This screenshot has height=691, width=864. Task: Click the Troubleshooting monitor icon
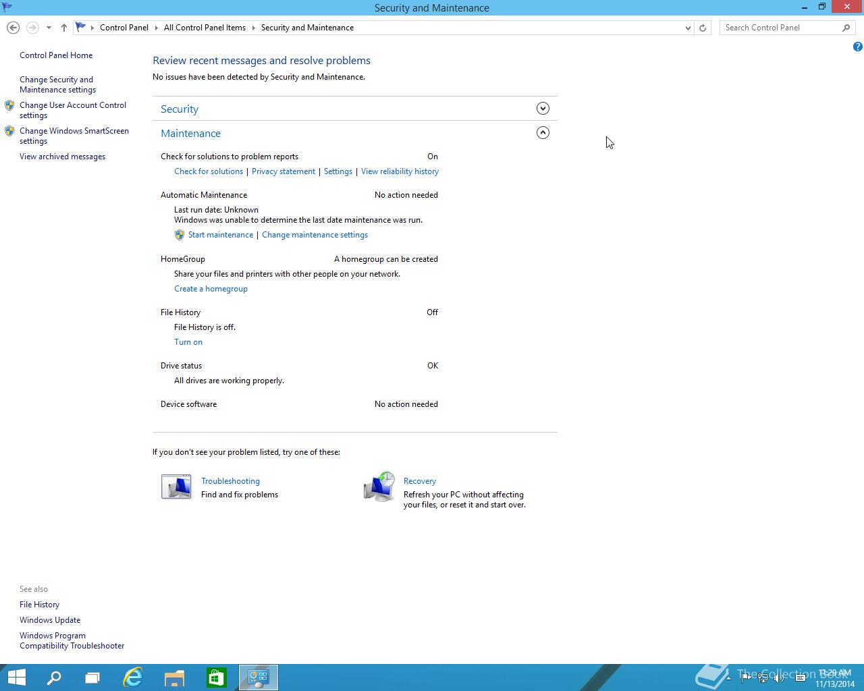pyautogui.click(x=176, y=487)
